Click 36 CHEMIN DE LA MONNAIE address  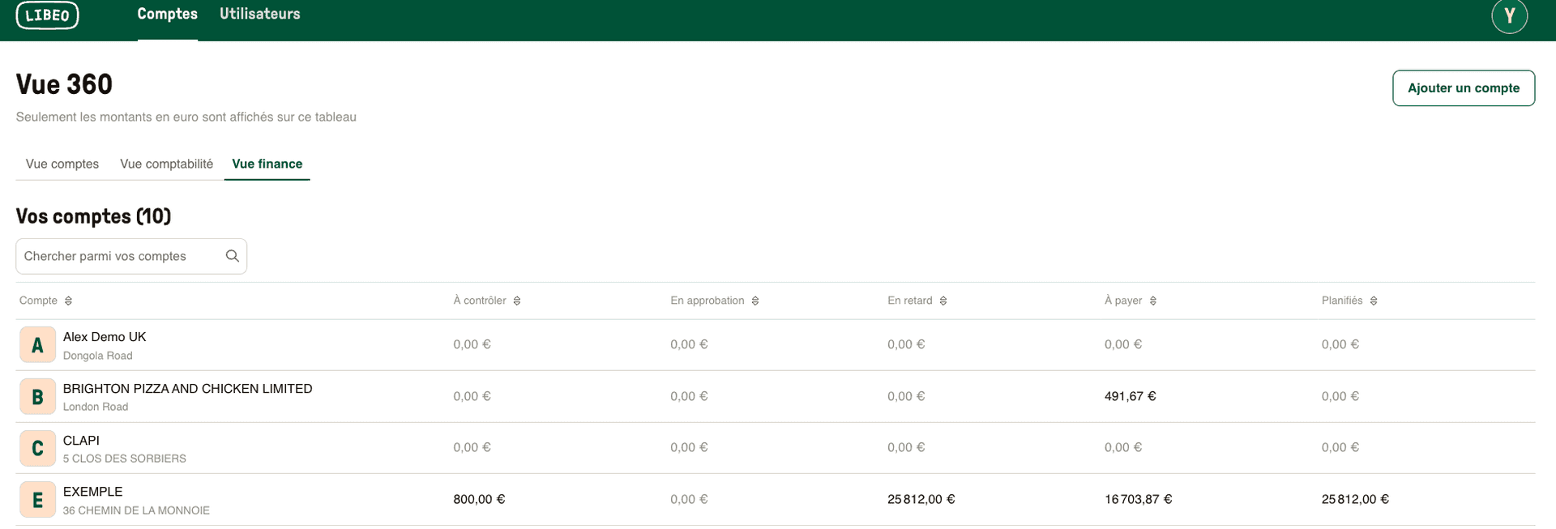pyautogui.click(x=136, y=510)
